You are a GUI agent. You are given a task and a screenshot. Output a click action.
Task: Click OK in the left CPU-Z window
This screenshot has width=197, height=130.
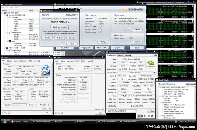pos(47,113)
